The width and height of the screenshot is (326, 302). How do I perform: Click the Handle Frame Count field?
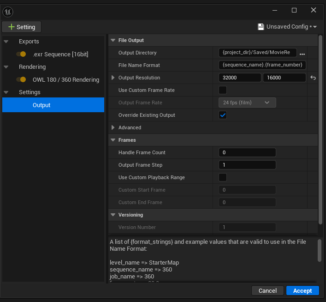point(247,152)
